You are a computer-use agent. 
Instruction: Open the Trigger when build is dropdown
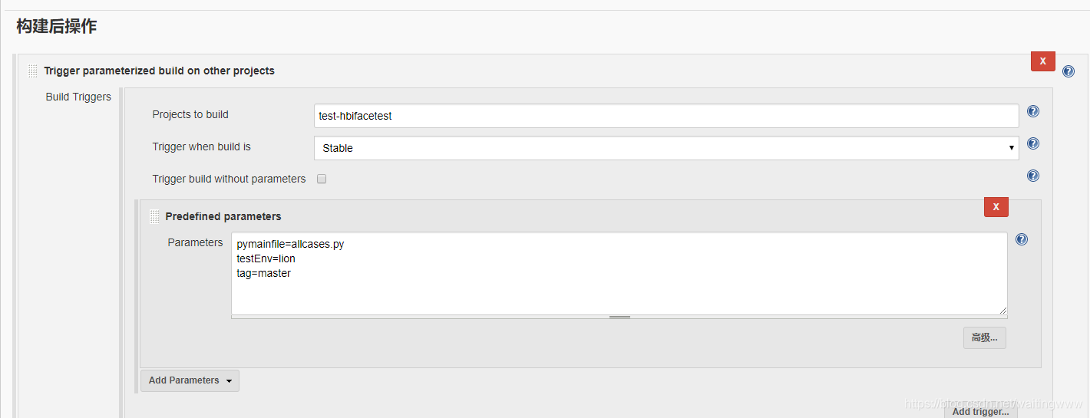pos(666,148)
